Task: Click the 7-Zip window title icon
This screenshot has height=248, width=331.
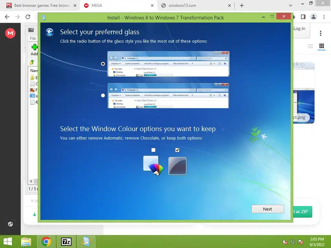Action: [x=31, y=30]
